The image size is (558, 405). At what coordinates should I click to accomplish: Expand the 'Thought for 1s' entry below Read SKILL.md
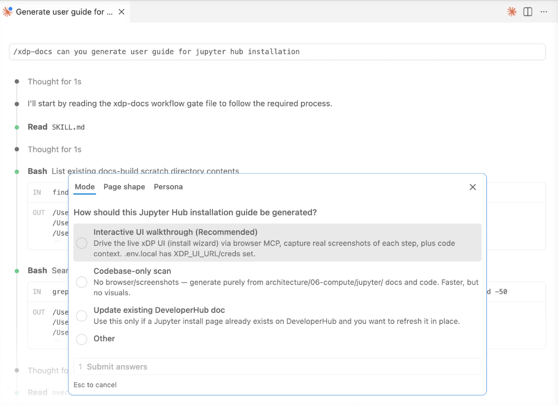(54, 150)
